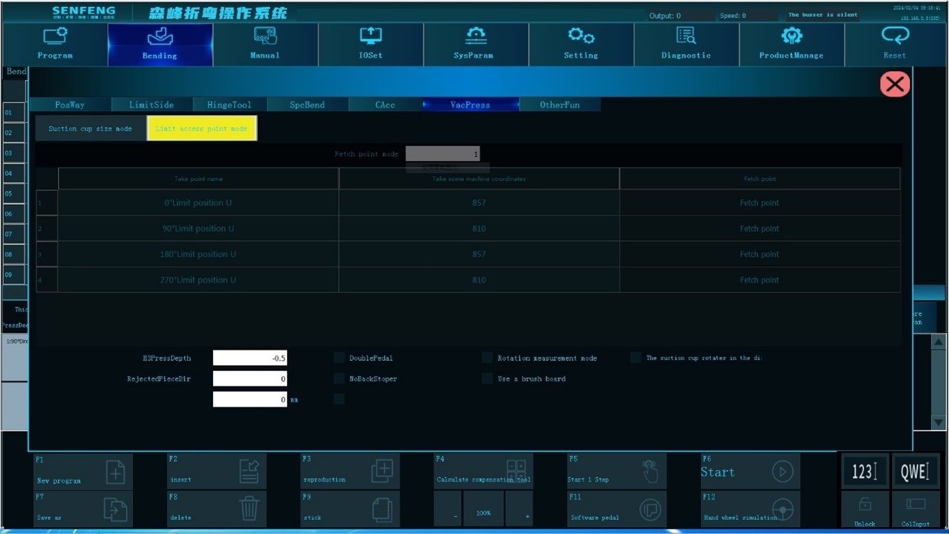Click the scrollbar down arrow
Screen dimensions: 949x534
[939, 422]
